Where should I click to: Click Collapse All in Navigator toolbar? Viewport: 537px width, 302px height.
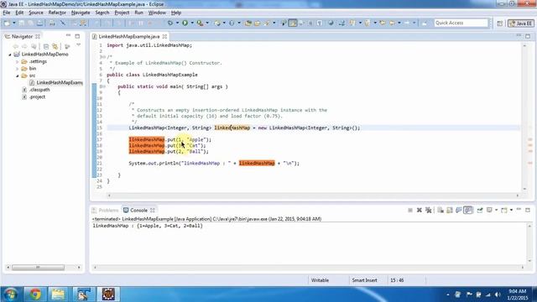pos(46,46)
